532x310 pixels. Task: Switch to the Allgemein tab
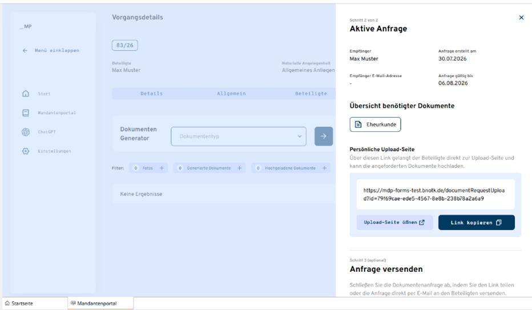tap(231, 94)
